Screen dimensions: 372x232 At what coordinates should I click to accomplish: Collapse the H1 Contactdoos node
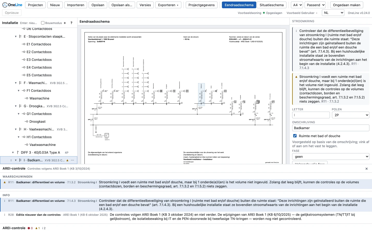click(x=19, y=137)
